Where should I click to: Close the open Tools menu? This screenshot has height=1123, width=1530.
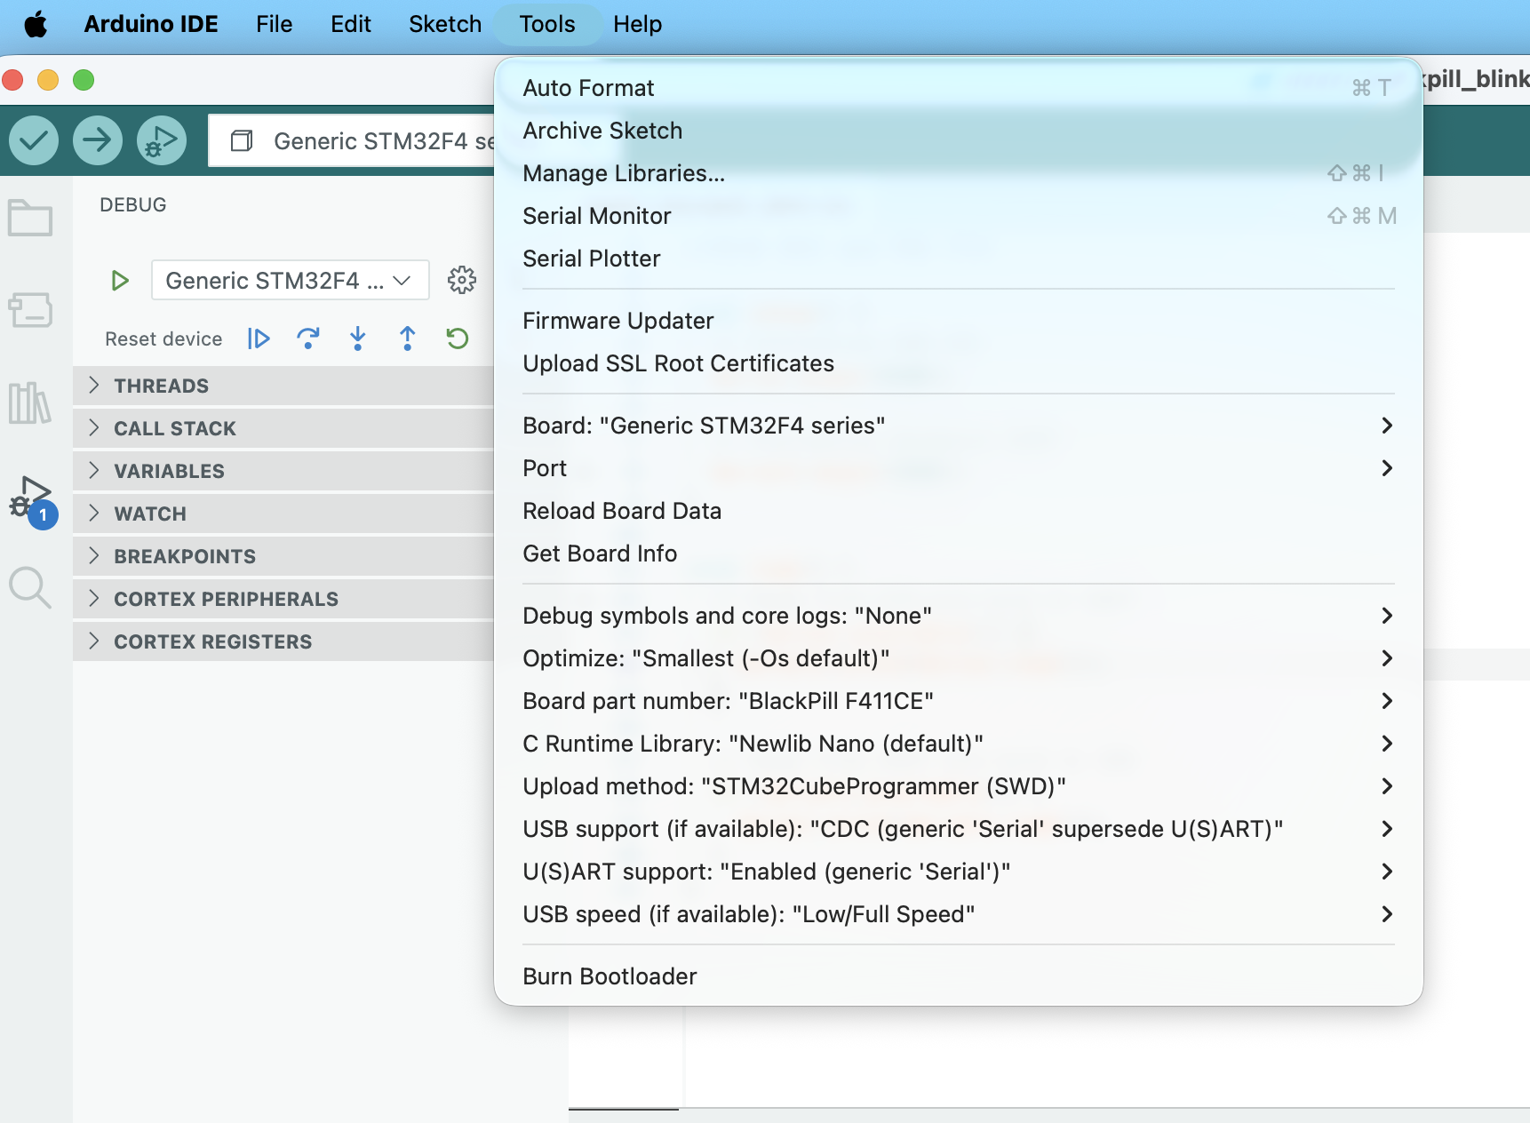[547, 24]
